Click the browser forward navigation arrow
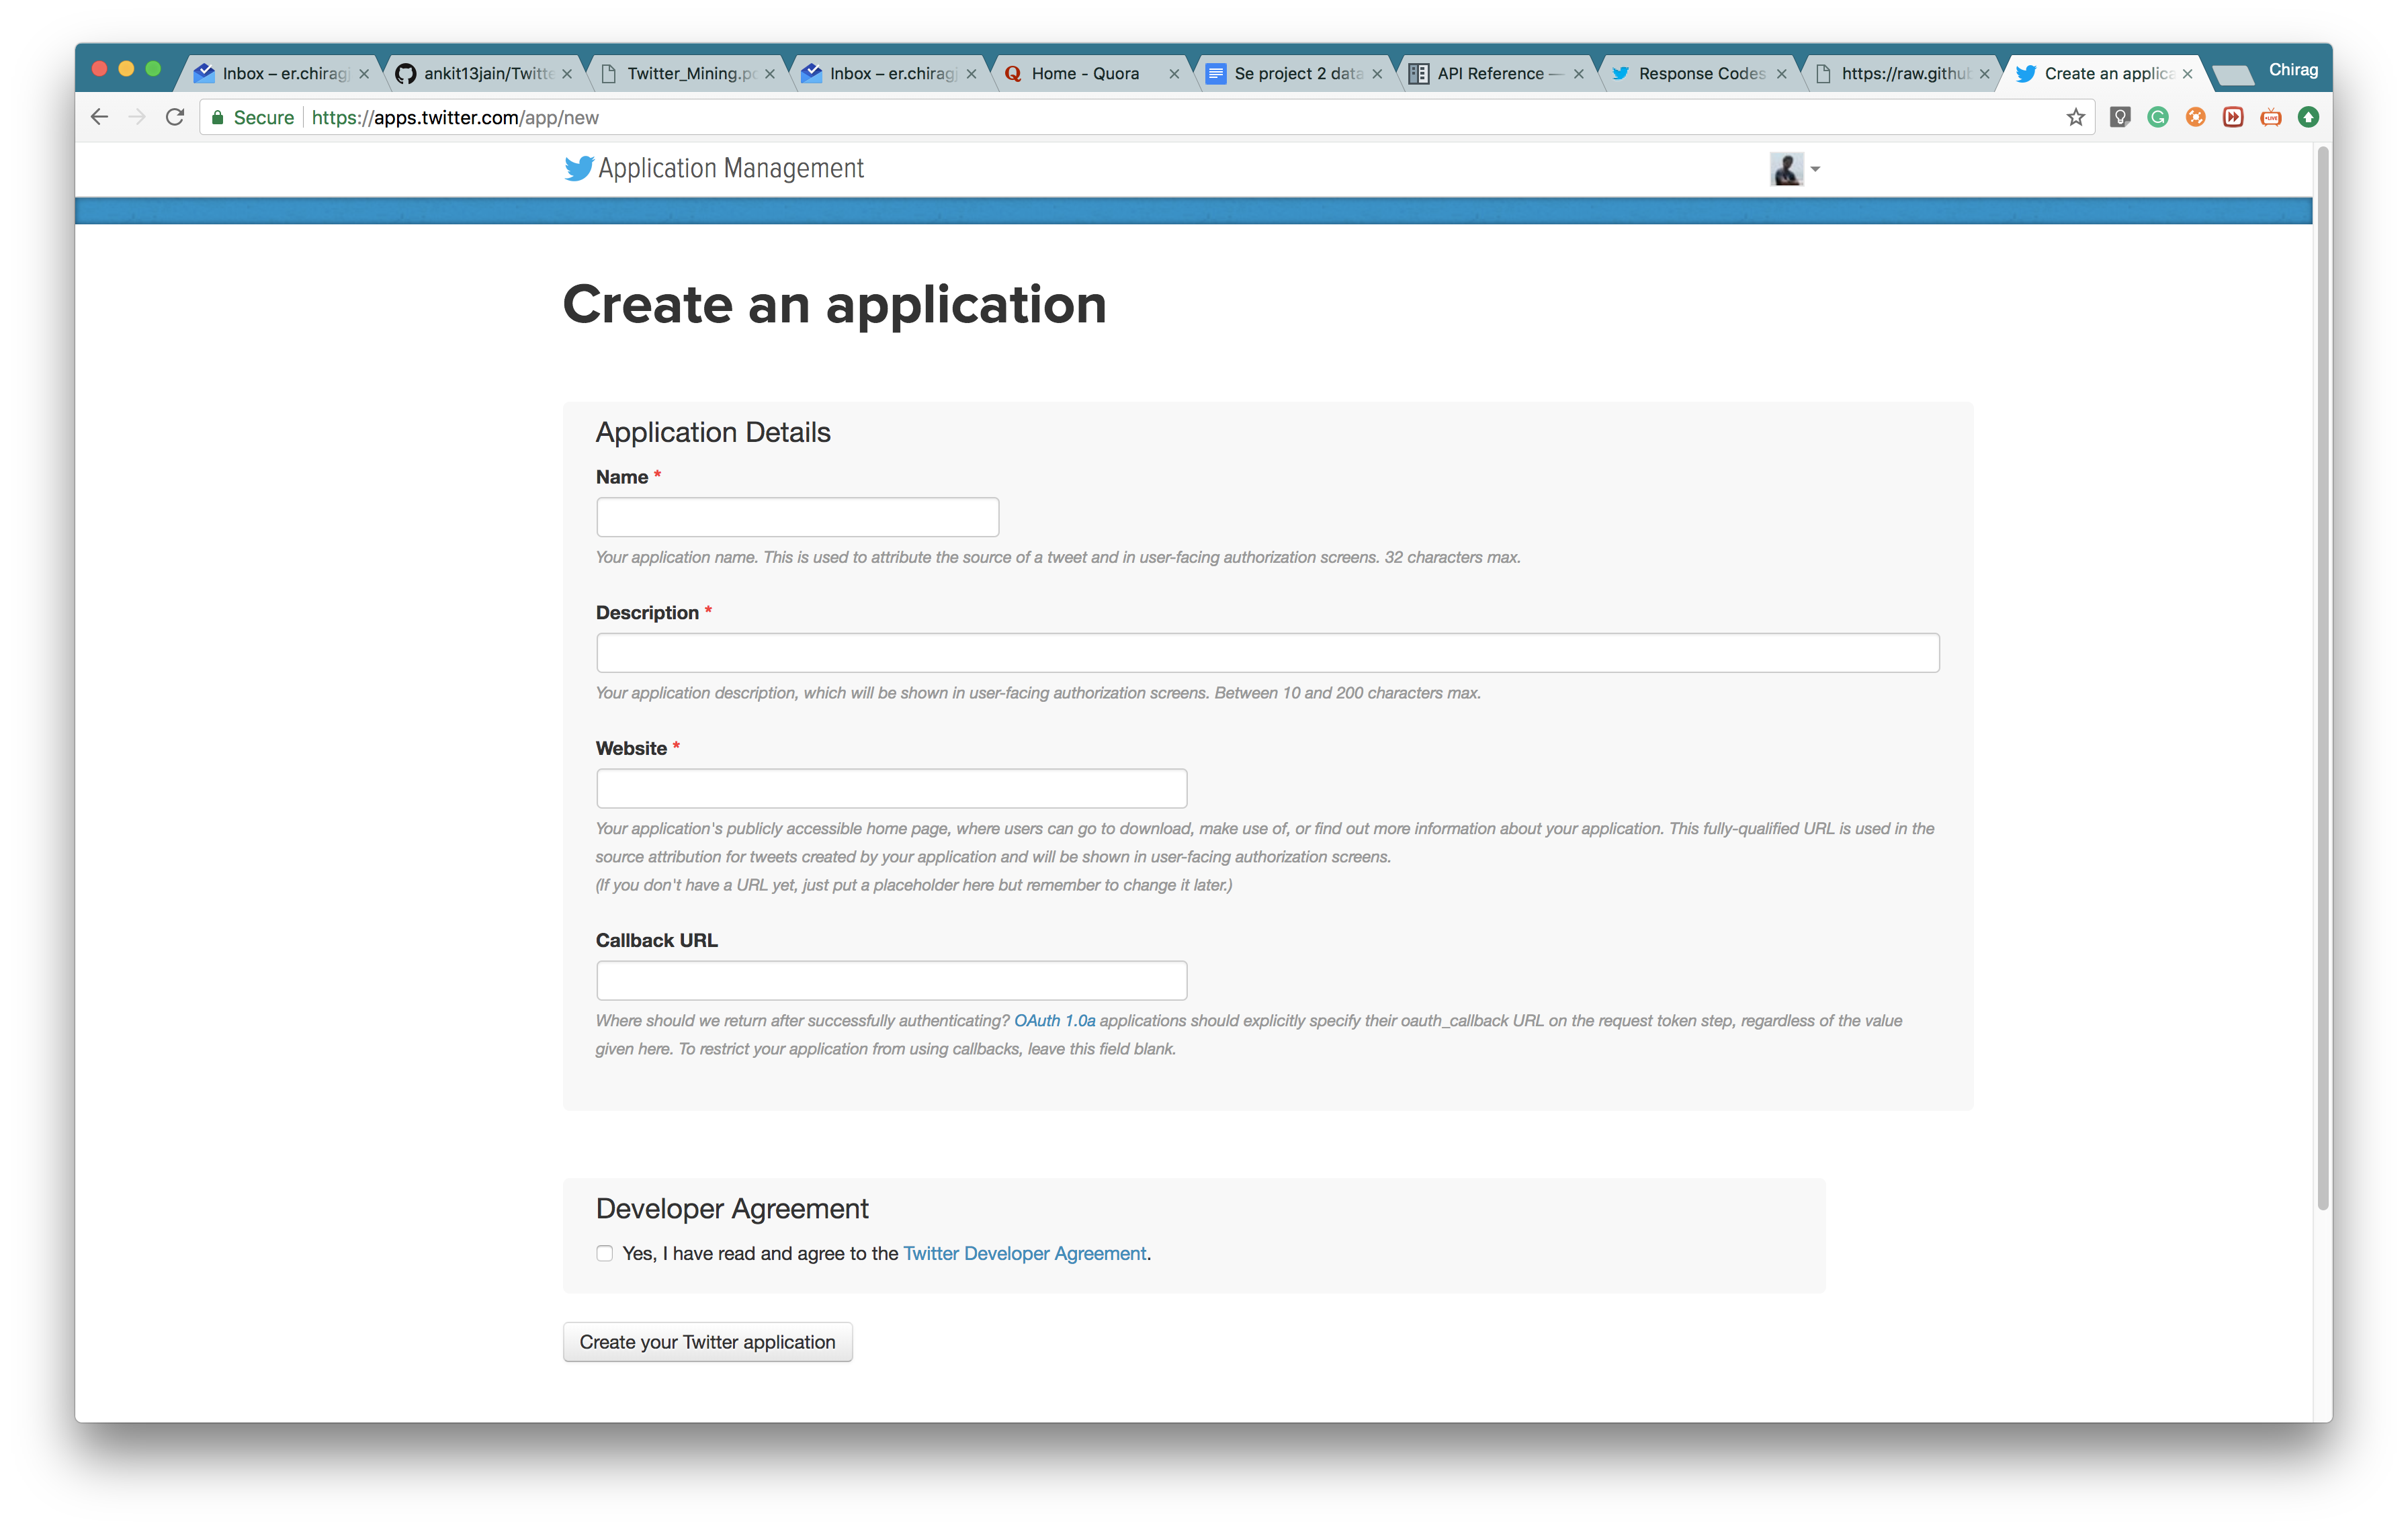2408x1530 pixels. click(137, 116)
